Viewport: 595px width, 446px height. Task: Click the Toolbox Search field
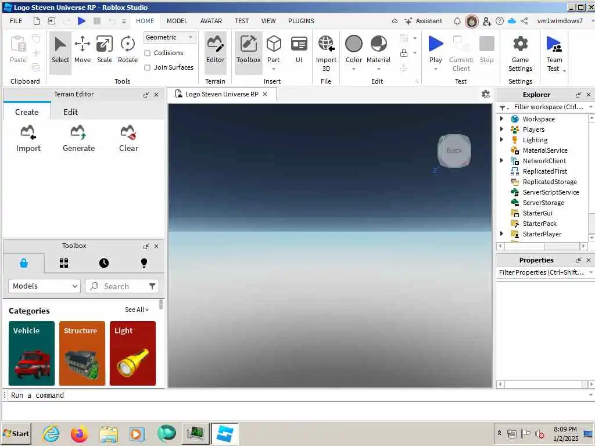(x=121, y=286)
